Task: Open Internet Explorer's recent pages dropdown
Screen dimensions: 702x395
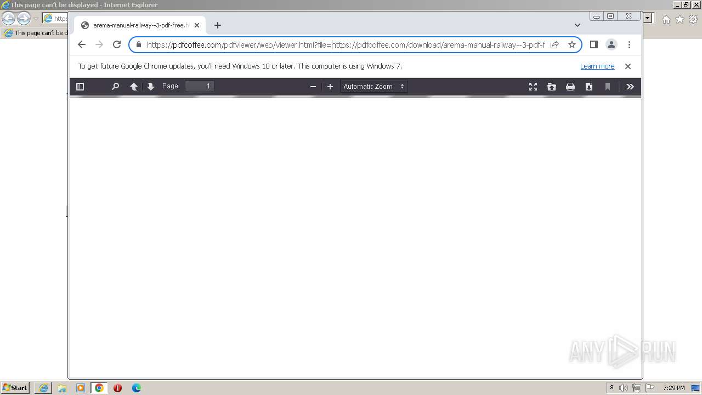Action: click(x=36, y=19)
